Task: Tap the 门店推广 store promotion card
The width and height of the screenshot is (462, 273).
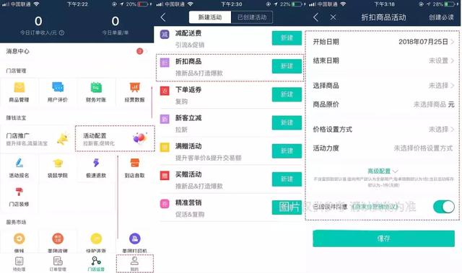Action: tap(38, 139)
